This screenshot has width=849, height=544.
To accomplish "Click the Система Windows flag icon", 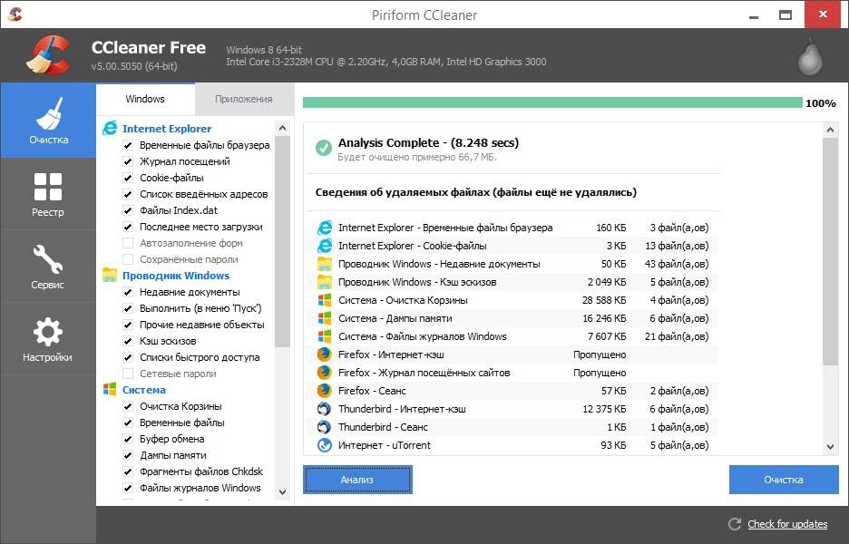I will 110,389.
